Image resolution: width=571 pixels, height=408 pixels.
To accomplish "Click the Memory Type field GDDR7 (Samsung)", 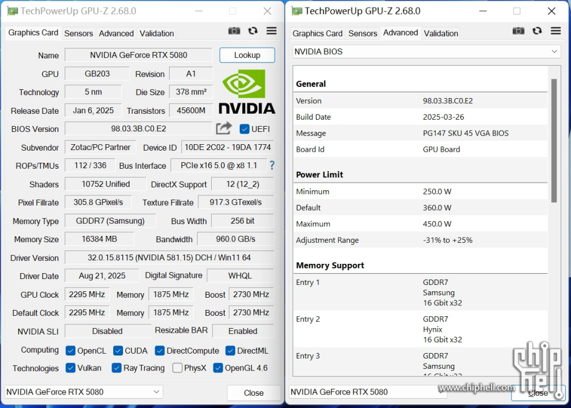I will (110, 221).
